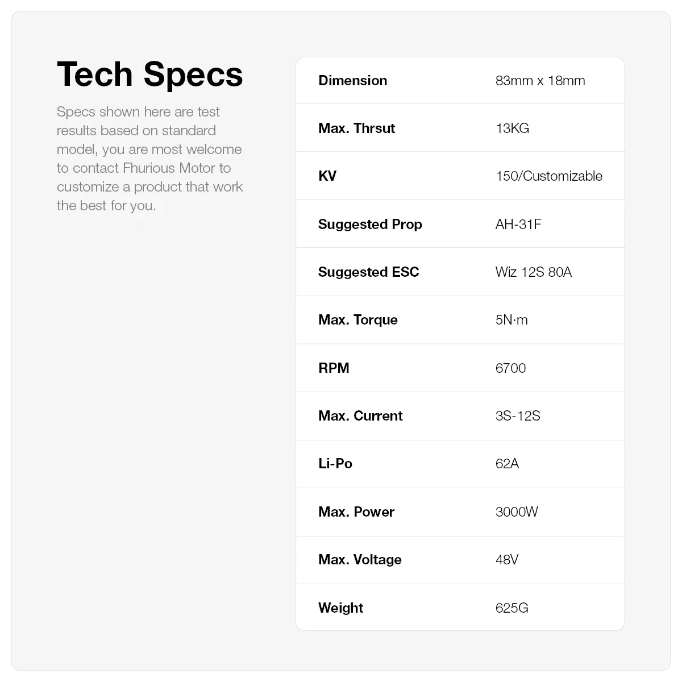The height and width of the screenshot is (682, 682).
Task: Select the Max. Thrsut label
Action: [356, 128]
